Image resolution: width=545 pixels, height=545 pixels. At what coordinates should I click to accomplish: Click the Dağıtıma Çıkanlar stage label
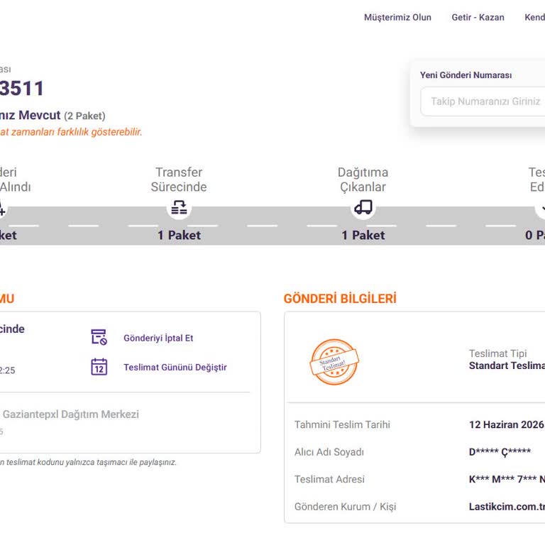pyautogui.click(x=363, y=180)
